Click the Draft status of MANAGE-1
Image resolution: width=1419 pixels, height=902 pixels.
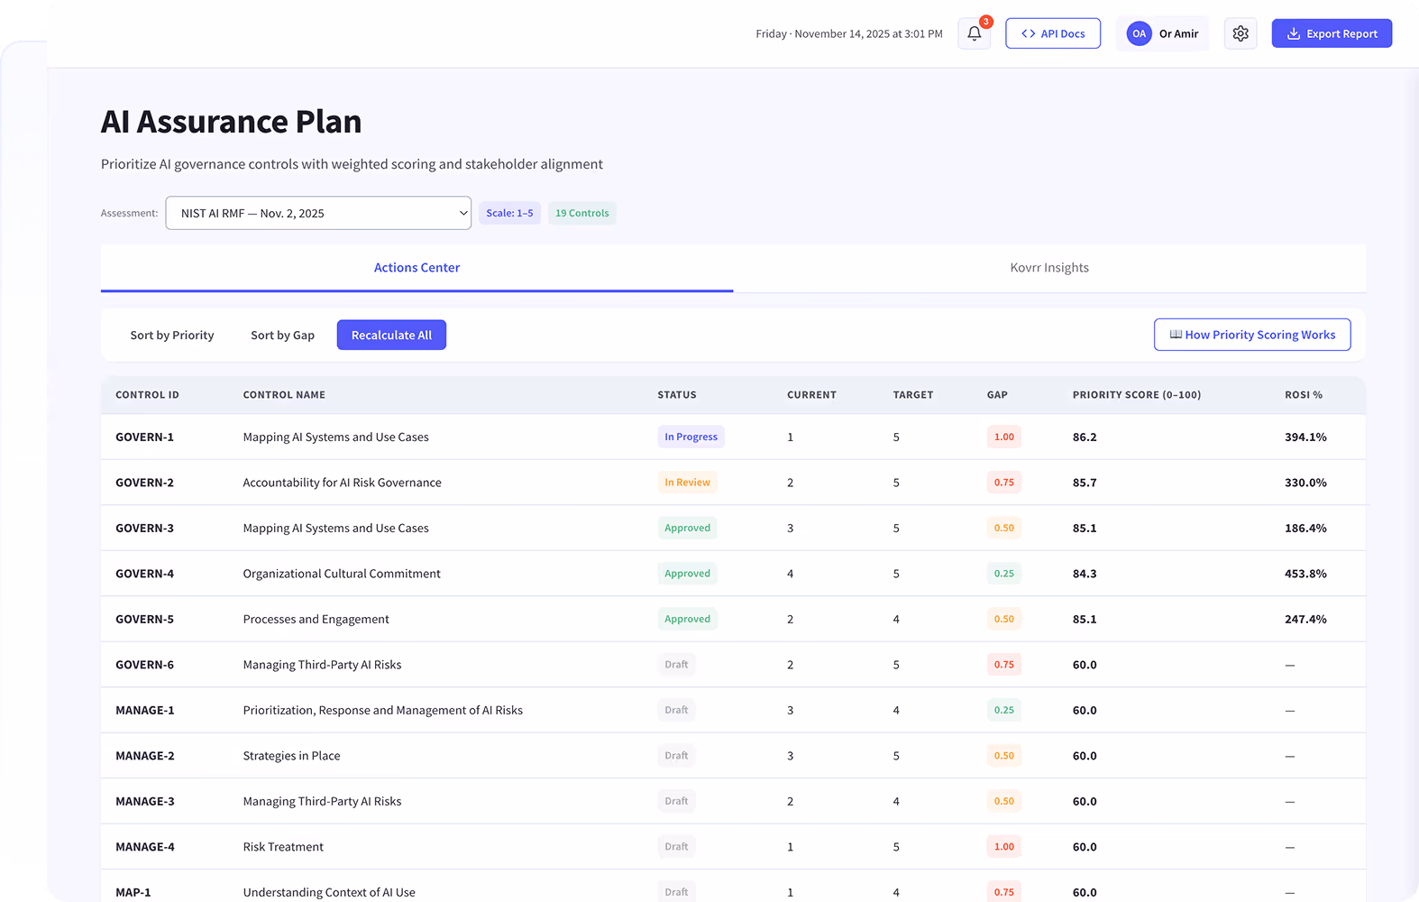tap(676, 710)
